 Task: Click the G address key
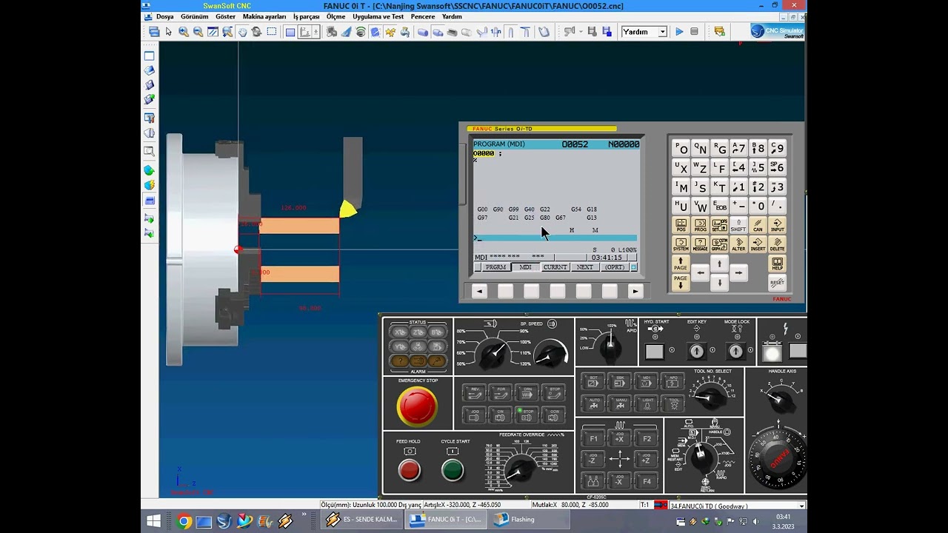(719, 148)
